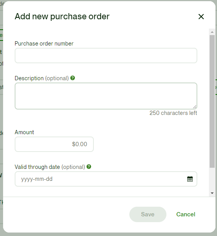
Task: Click the "Description (optional)" label text
Action: tap(42, 78)
